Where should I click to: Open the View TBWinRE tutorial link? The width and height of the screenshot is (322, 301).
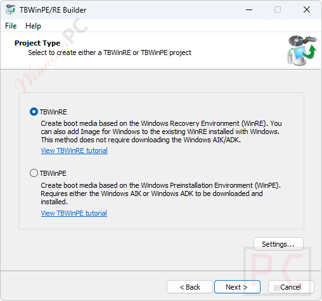(x=74, y=150)
